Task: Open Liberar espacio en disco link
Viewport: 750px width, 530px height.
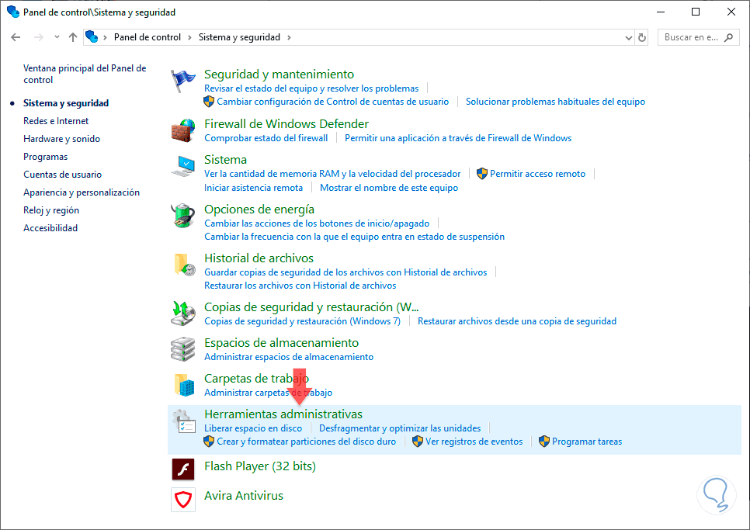Action: click(253, 428)
